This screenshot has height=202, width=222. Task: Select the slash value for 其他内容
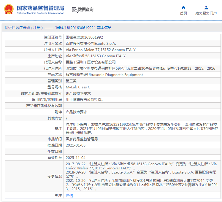point(66,118)
